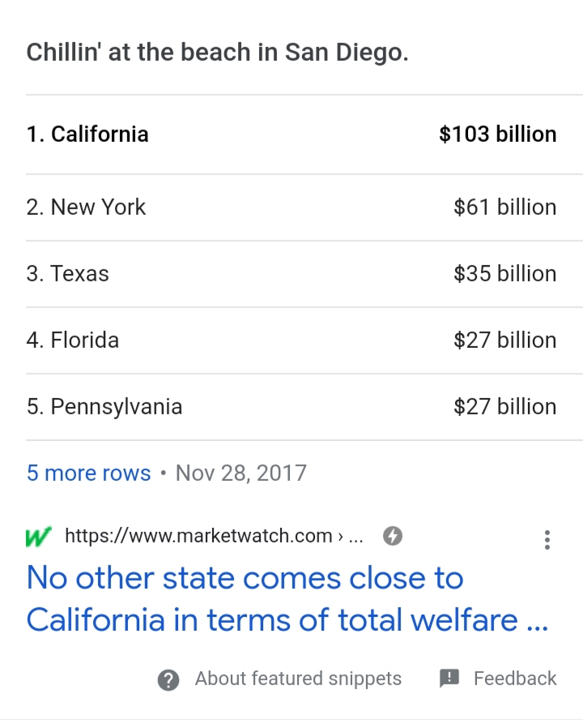Click the "$103 billion" value
This screenshot has height=720, width=583.
pyautogui.click(x=497, y=134)
